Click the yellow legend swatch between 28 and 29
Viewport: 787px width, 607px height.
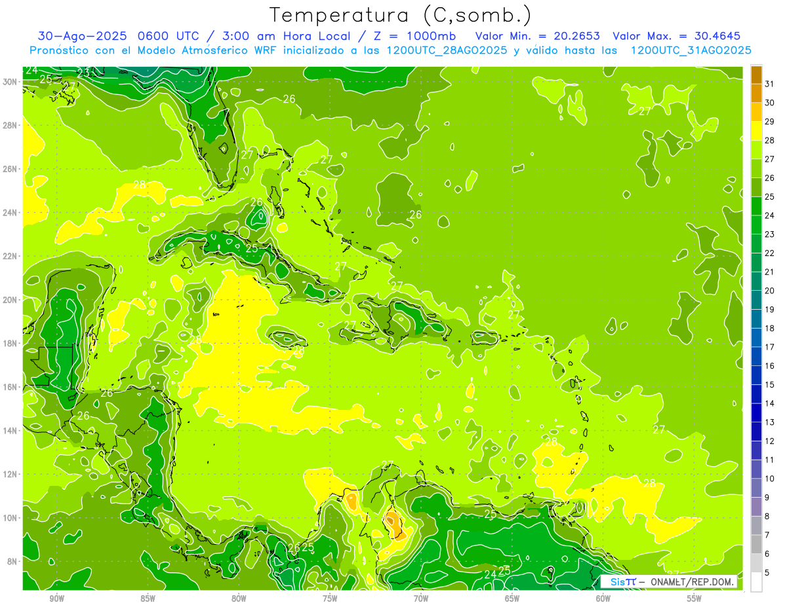click(756, 131)
